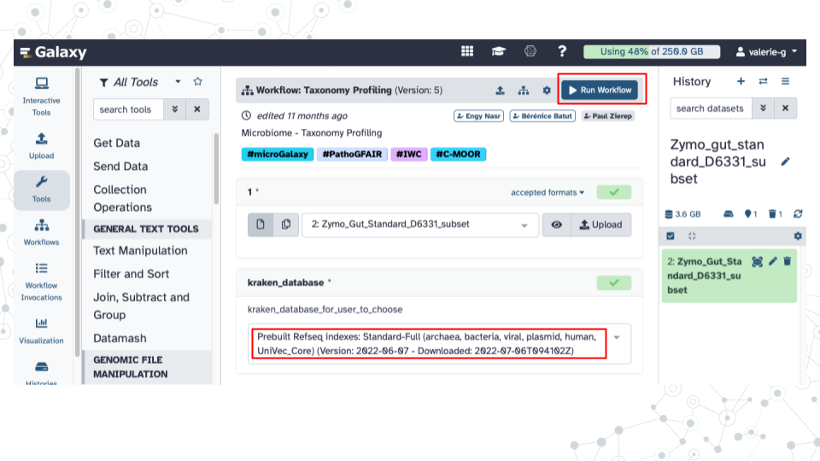Edit Zymo_Gut_Standard dataset with pencil icon
This screenshot has height=461, width=820.
tap(772, 261)
